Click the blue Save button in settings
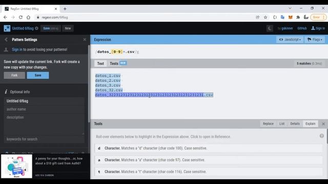 click(x=38, y=75)
